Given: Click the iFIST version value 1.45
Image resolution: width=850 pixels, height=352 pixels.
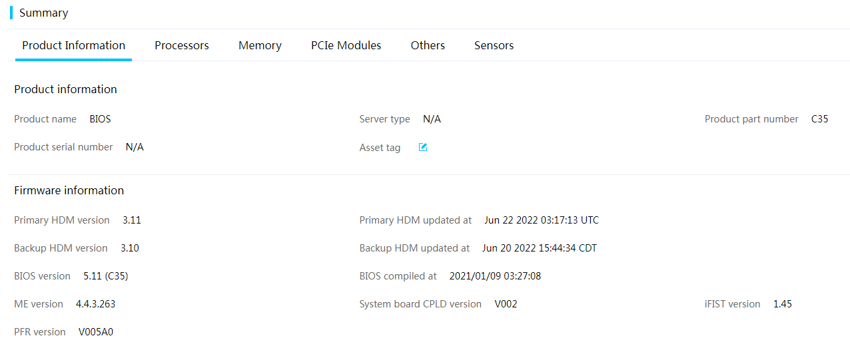Looking at the screenshot, I should click(x=783, y=304).
